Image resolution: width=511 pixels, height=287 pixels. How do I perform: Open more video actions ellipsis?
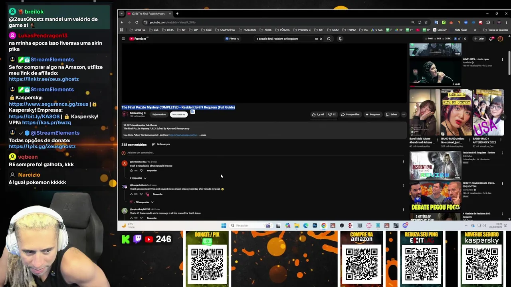(404, 114)
